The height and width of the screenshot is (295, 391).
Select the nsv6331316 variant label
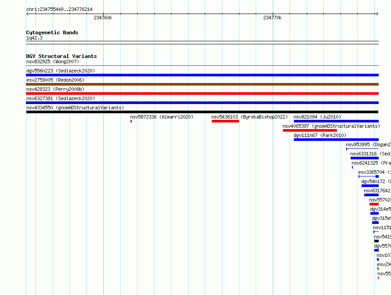370,154
